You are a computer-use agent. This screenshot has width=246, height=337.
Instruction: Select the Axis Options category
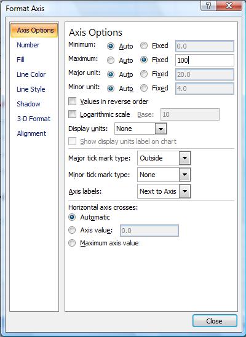pyautogui.click(x=34, y=30)
